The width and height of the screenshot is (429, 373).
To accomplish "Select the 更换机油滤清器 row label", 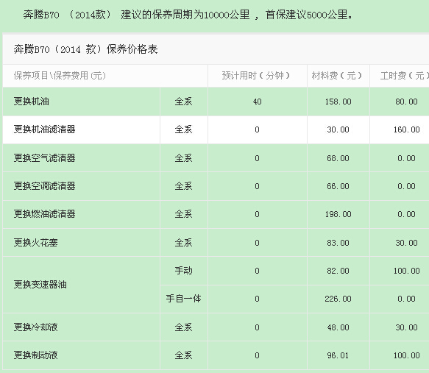I will point(45,129).
